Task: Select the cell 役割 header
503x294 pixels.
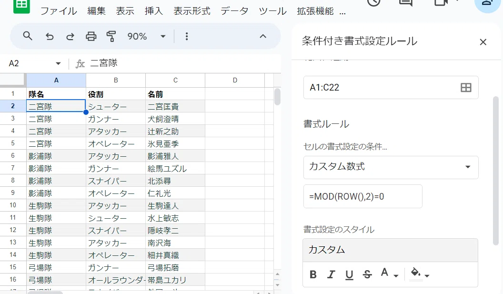Action: (116, 94)
